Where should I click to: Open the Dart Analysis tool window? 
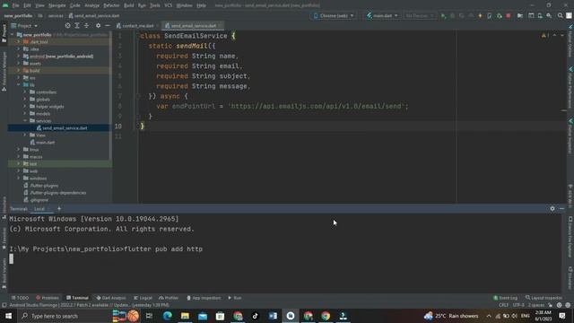[111, 298]
